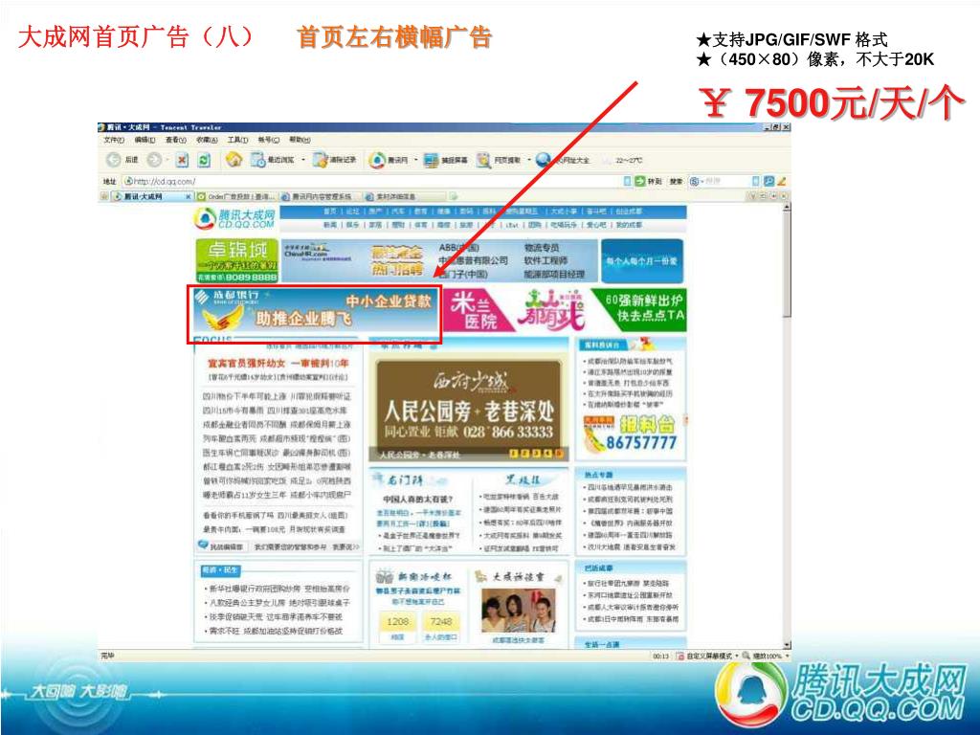Open the 收藏 menu
Image resolution: width=980 pixels, height=735 pixels.
[207, 140]
